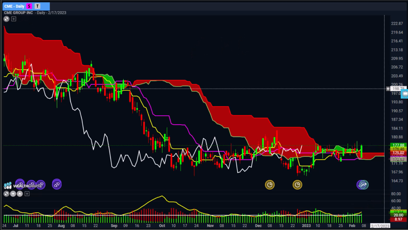Click the 164.73 price axis label
This screenshot has width=408, height=230.
point(397,181)
